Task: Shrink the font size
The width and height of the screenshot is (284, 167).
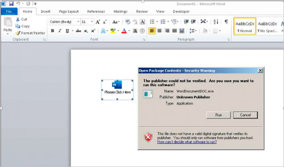Action: click(105, 22)
